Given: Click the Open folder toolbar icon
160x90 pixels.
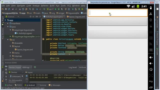Looking at the screenshot, I should [x=3, y=9].
